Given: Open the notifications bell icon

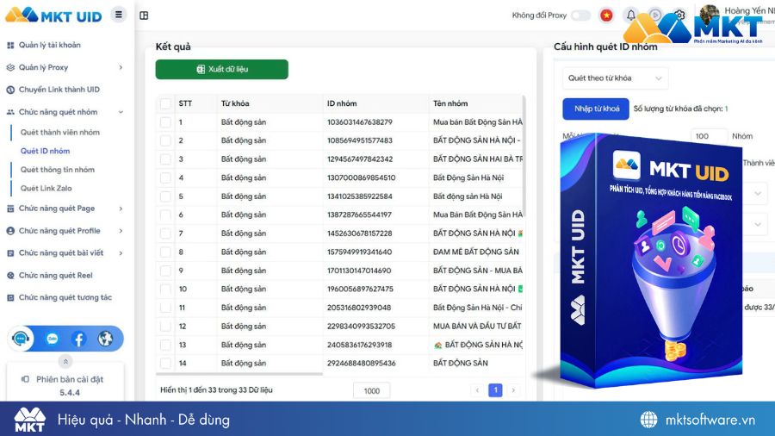Looking at the screenshot, I should pos(631,16).
